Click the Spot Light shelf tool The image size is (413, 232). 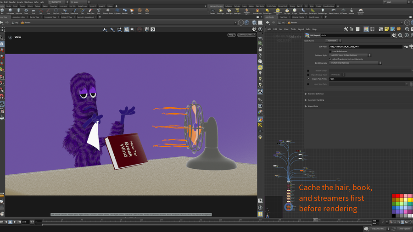(x=229, y=11)
